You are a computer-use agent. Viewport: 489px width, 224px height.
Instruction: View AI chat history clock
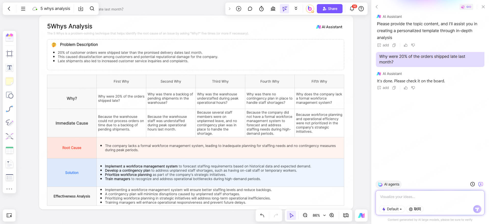[x=472, y=184]
